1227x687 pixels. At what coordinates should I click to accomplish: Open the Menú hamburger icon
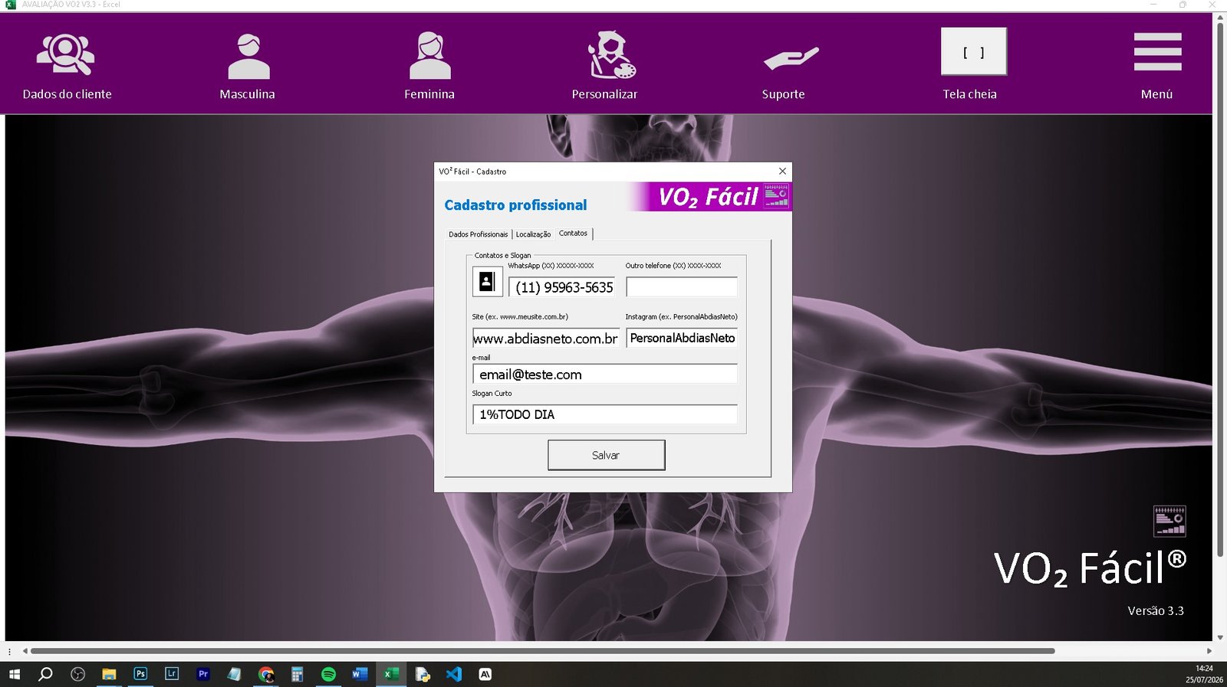(x=1157, y=51)
